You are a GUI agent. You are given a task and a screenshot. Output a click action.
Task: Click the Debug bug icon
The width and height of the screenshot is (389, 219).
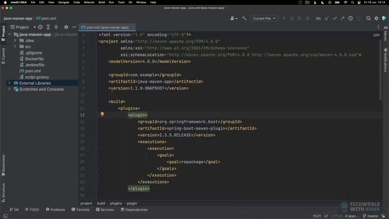point(292,18)
